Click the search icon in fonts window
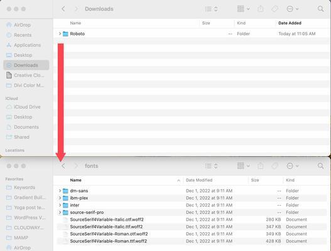The height and width of the screenshot is (251, 331). [320, 166]
